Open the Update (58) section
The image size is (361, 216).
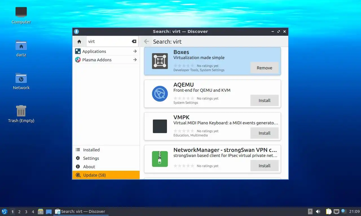pos(106,175)
